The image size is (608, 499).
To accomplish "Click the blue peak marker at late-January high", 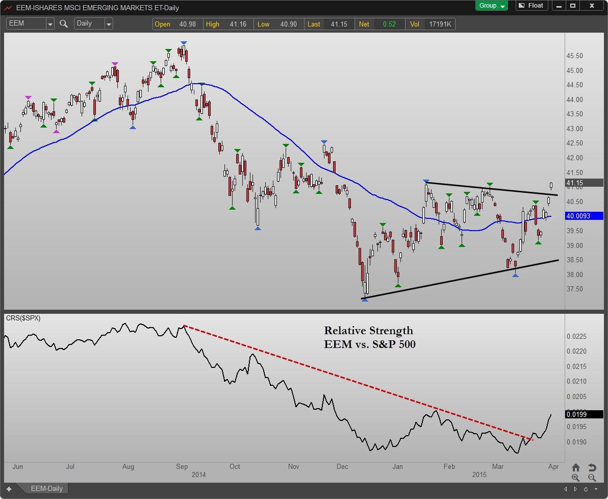I will point(426,181).
